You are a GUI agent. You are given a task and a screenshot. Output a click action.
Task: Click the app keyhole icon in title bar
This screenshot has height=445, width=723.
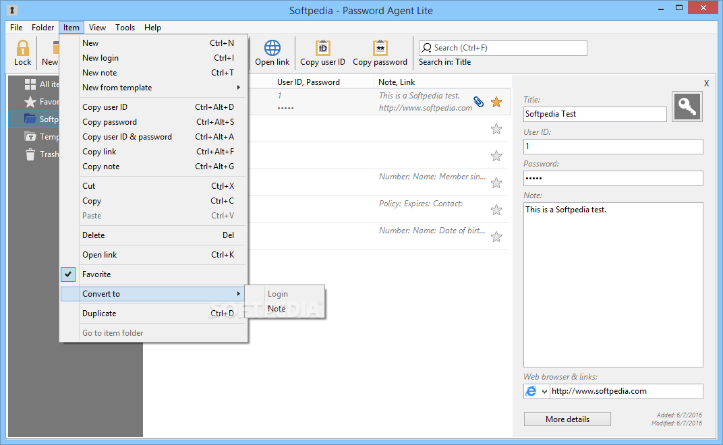[x=12, y=9]
